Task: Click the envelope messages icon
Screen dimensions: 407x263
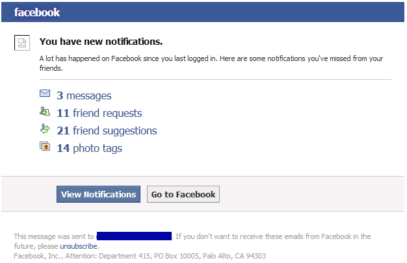Action: pos(45,94)
